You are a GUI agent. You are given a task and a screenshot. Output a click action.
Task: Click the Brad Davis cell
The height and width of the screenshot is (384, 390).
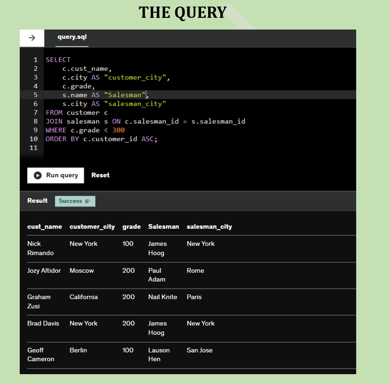click(43, 323)
